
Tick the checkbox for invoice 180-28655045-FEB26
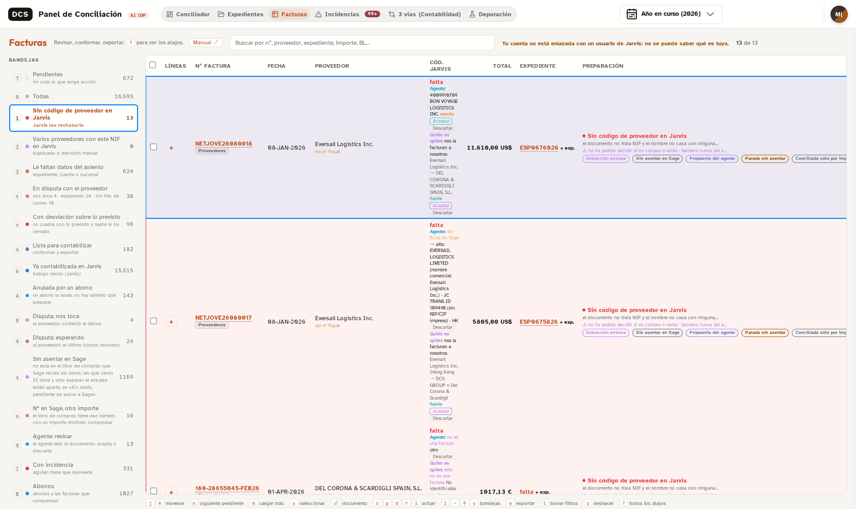pyautogui.click(x=153, y=491)
